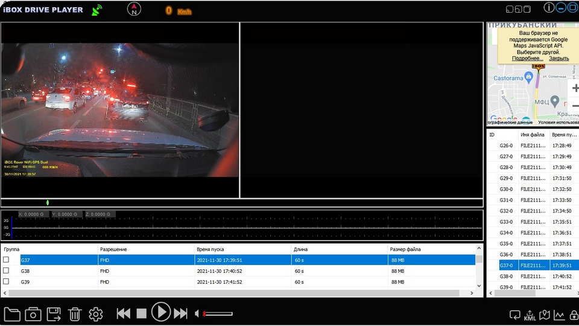This screenshot has width=579, height=326.
Task: Click the refresh screen icon at bottom right
Action: click(x=514, y=315)
